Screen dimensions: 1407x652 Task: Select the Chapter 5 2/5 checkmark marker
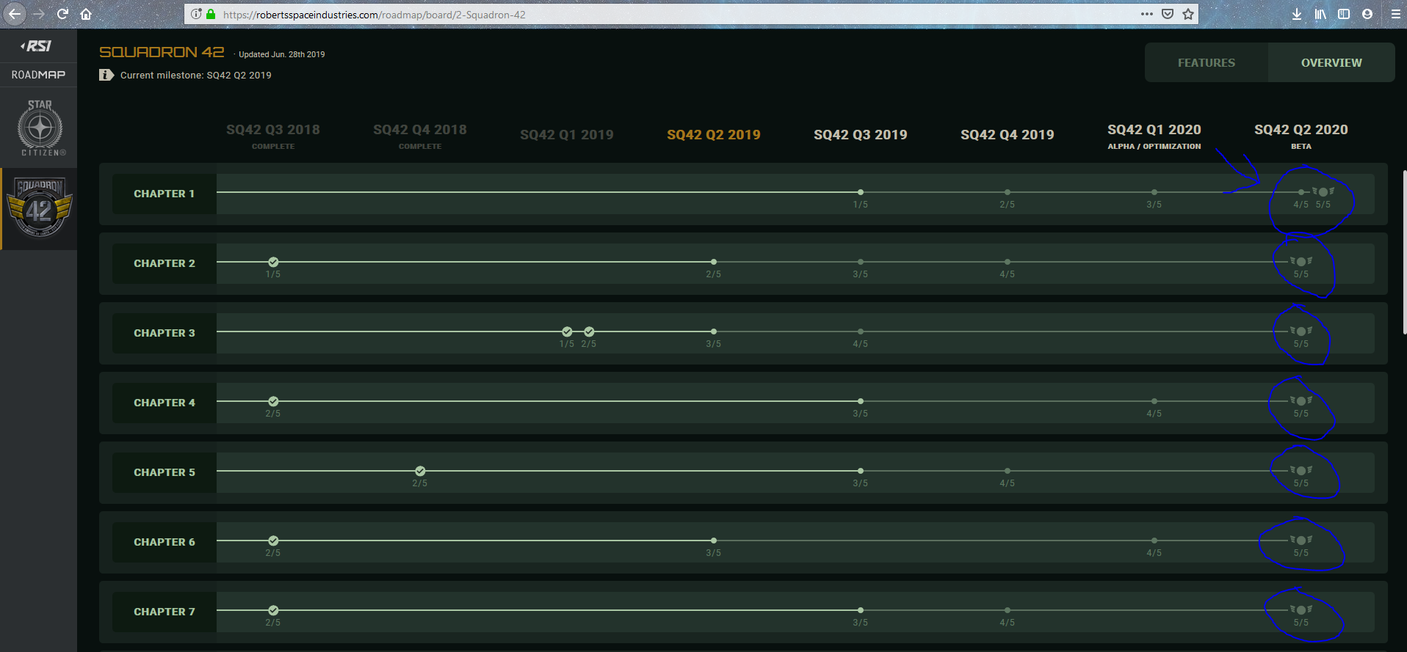point(420,471)
